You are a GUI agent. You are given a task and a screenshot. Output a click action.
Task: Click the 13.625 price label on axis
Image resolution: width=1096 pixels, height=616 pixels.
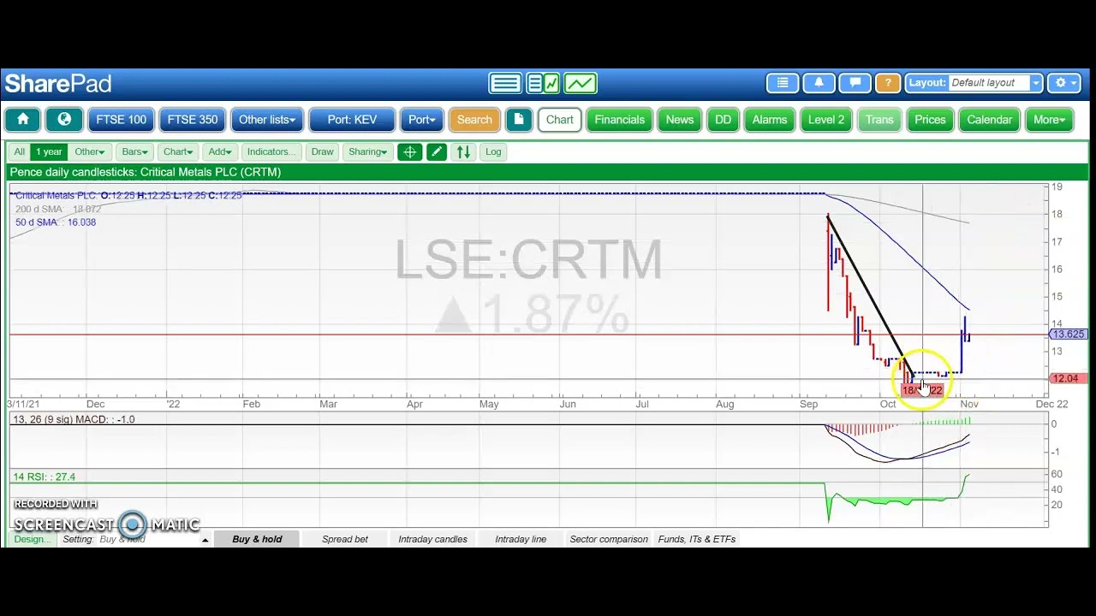(x=1068, y=335)
